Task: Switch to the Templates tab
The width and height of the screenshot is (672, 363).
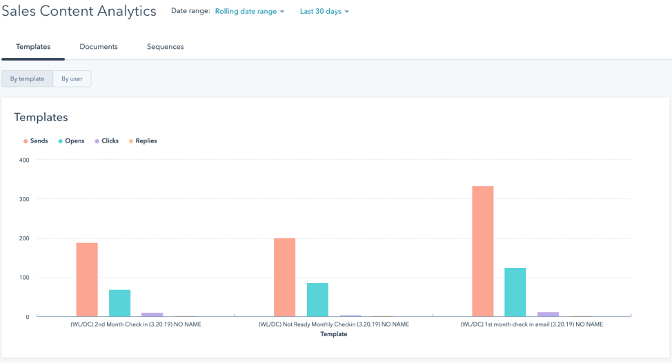Action: click(33, 47)
